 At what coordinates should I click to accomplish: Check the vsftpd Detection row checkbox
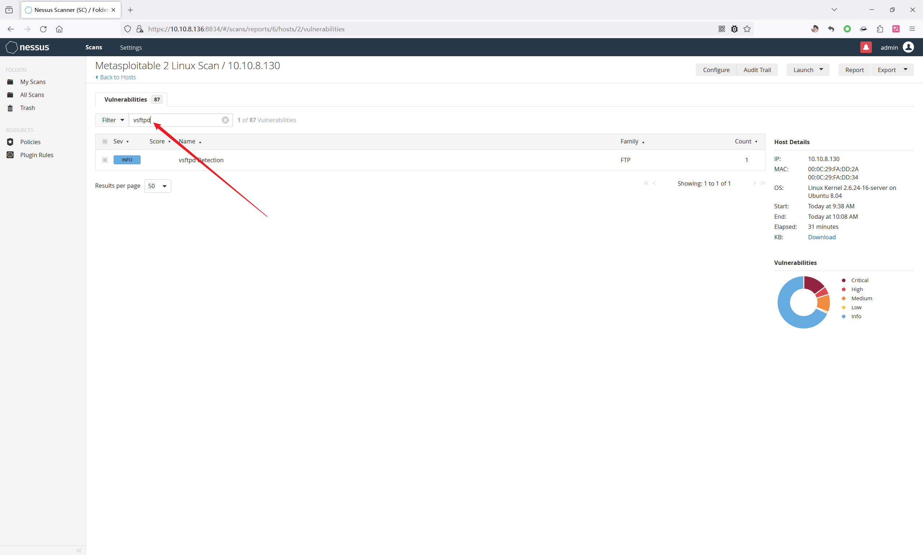click(x=105, y=160)
